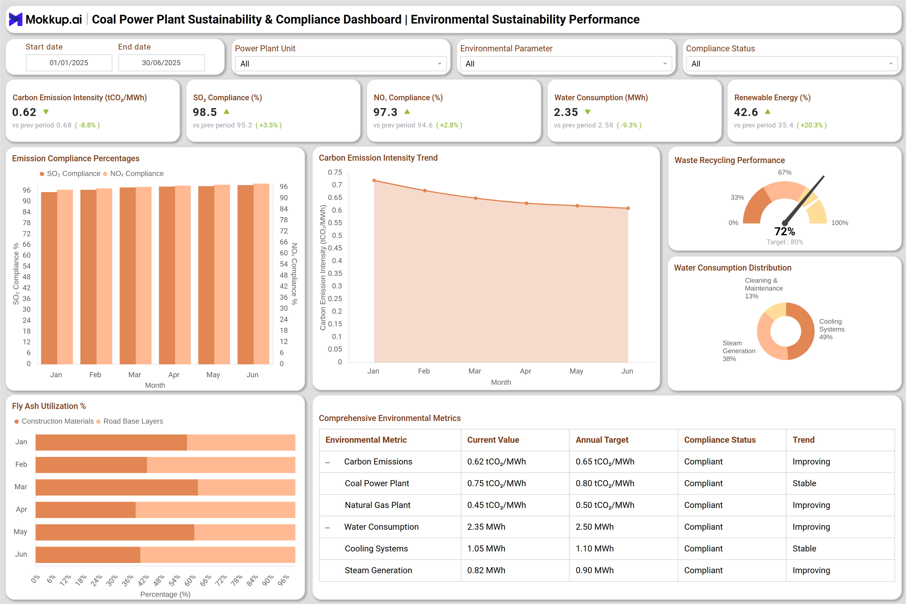Click the Jun data point on emission trend
Viewport: 906px width, 604px height.
pyautogui.click(x=628, y=208)
